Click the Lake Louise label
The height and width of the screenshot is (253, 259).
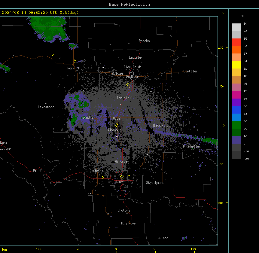pyautogui.click(x=5, y=145)
